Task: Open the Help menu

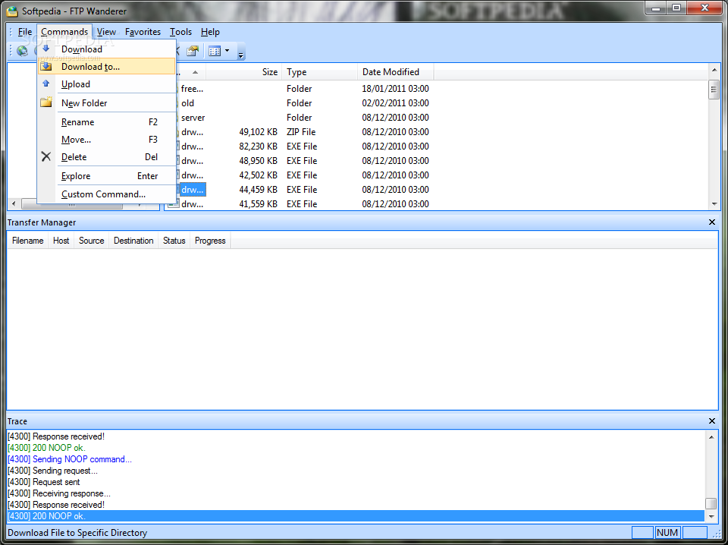Action: (x=210, y=32)
